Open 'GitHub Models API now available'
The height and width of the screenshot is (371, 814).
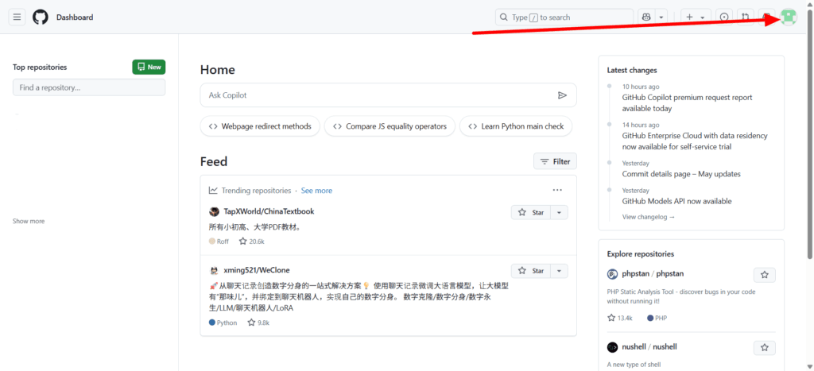click(x=677, y=201)
